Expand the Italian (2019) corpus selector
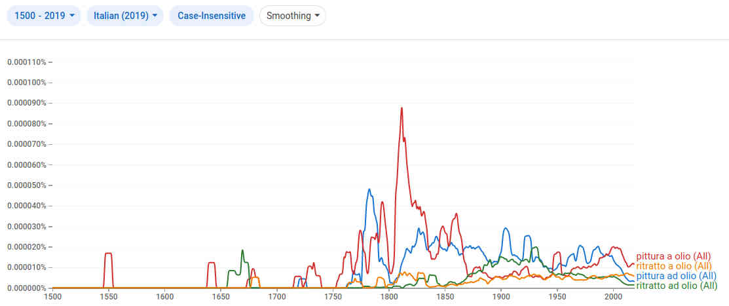The width and height of the screenshot is (729, 306). click(x=125, y=16)
